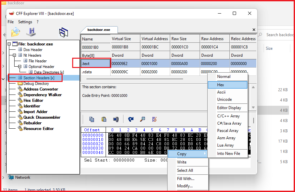This screenshot has height=192, width=295.
Task: Click the cascade windows icon in the main toolbar
Action: [63, 32]
